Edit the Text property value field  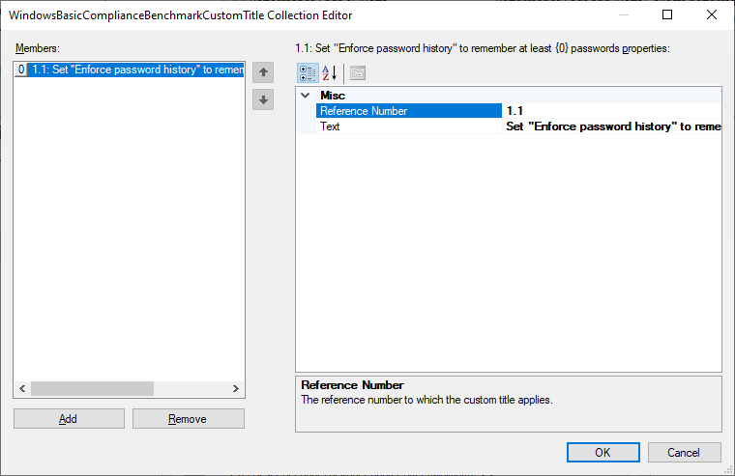611,126
